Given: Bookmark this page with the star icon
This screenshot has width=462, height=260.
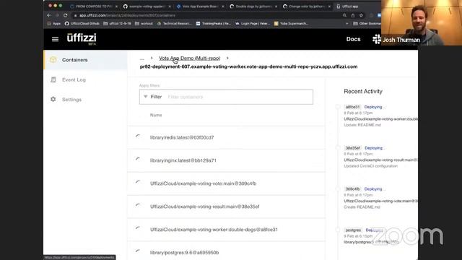Looking at the screenshot, I should tap(361, 15).
